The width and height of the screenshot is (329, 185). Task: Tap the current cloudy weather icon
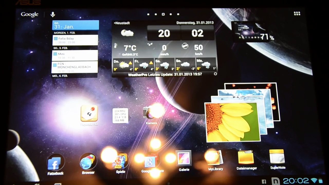[127, 33]
